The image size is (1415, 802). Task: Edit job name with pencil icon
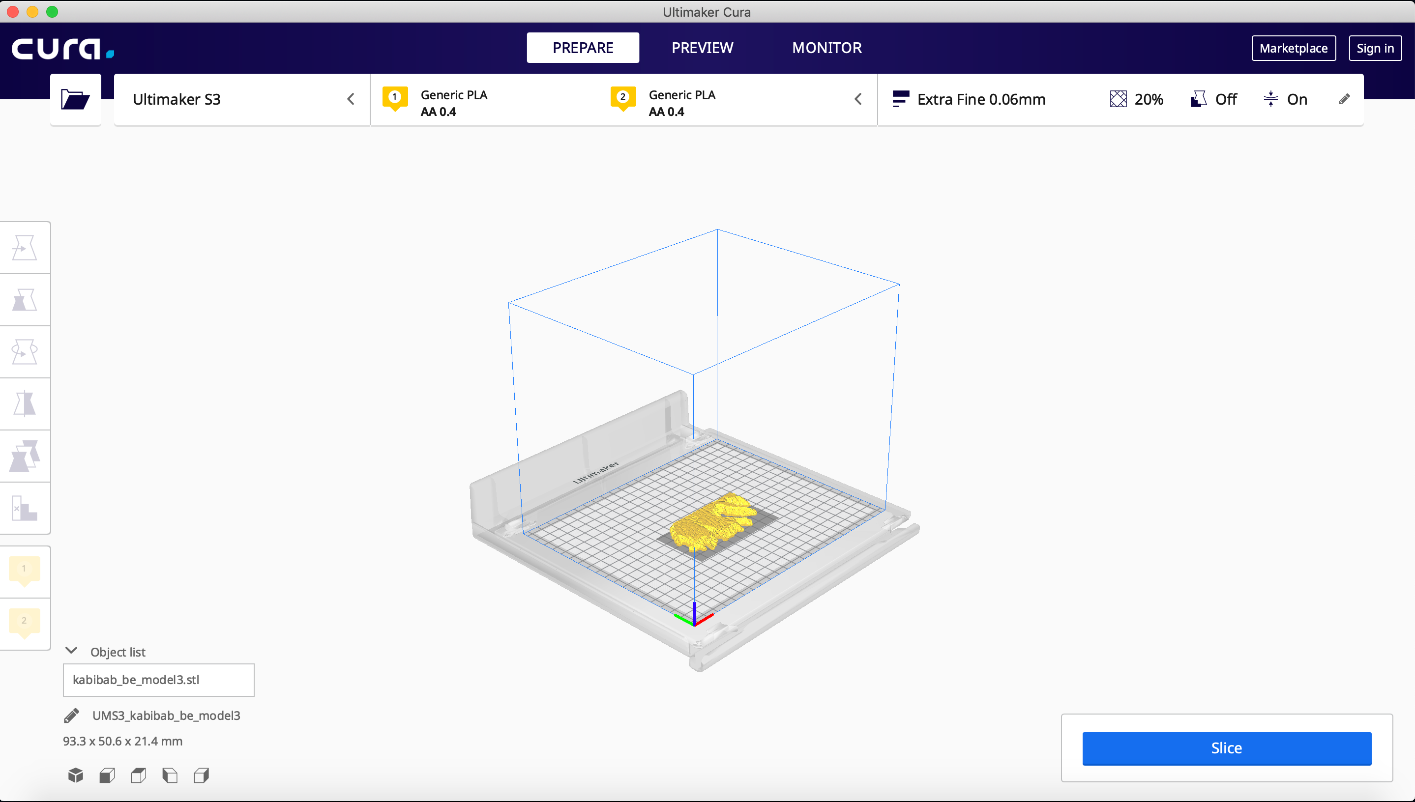pos(72,716)
